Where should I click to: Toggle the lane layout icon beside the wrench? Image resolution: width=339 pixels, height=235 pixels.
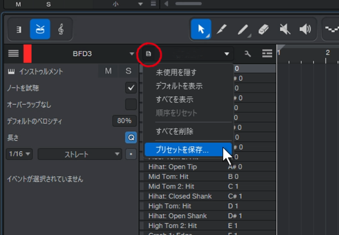pos(267,53)
